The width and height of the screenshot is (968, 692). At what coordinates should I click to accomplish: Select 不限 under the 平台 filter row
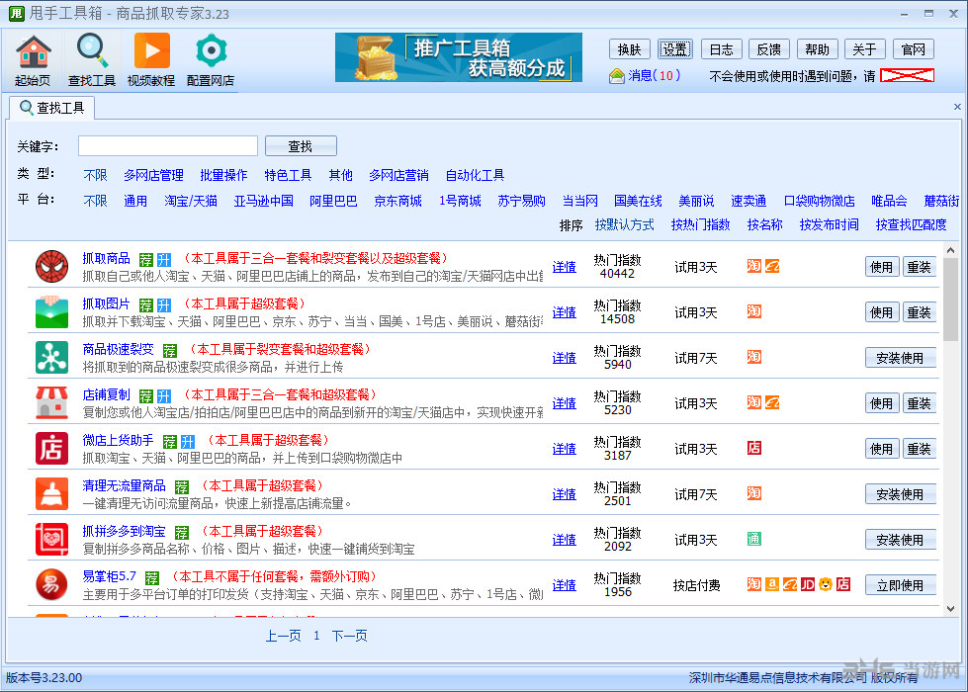97,201
